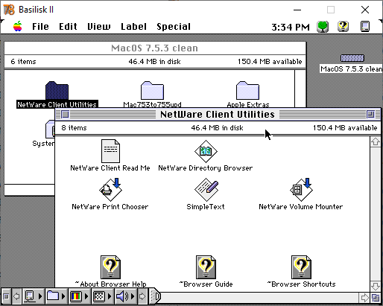This screenshot has height=306, width=383.
Task: Open the Special menu
Action: (x=174, y=27)
